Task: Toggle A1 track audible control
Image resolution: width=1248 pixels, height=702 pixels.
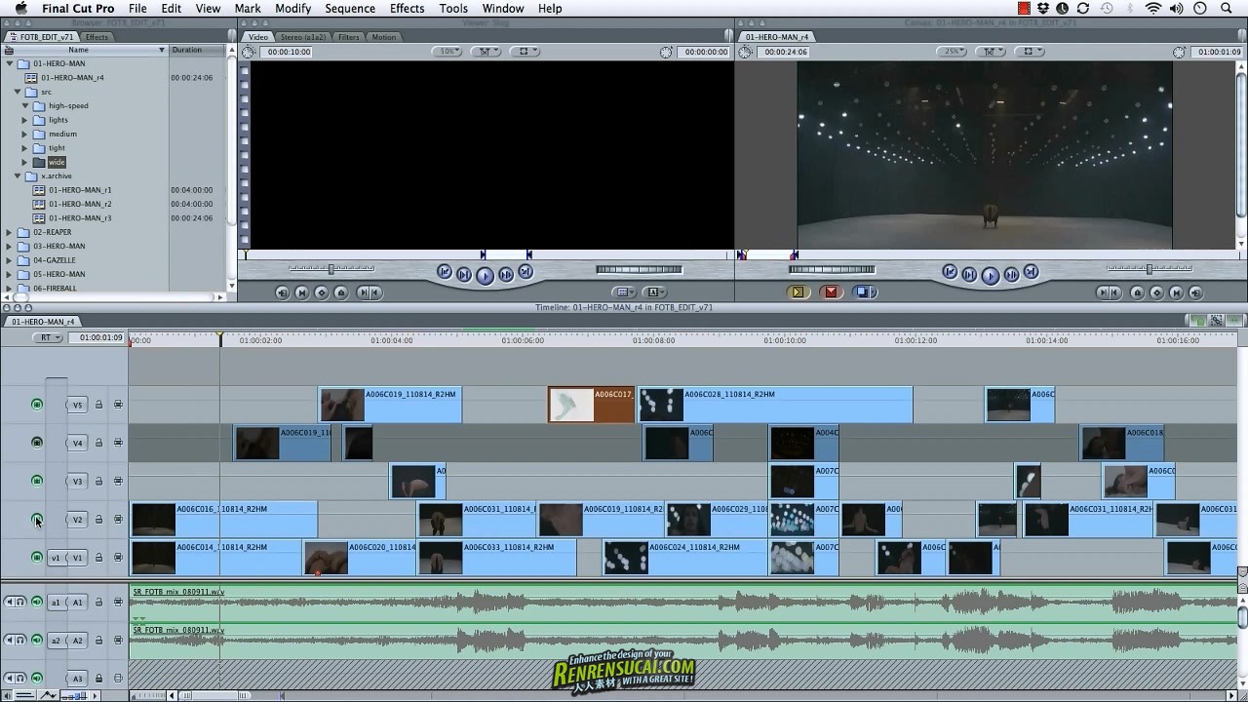Action: (x=37, y=602)
